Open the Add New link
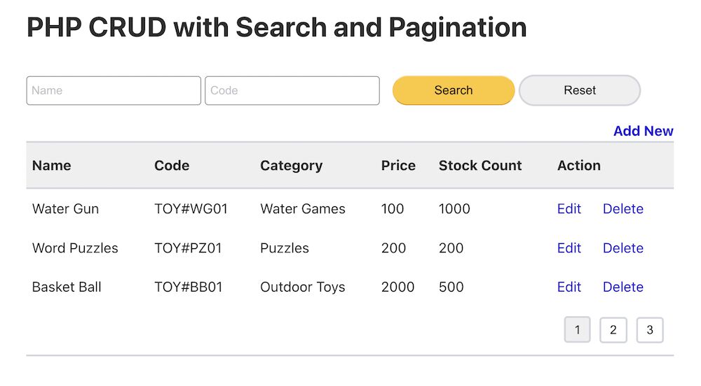701x386 pixels. click(x=643, y=131)
